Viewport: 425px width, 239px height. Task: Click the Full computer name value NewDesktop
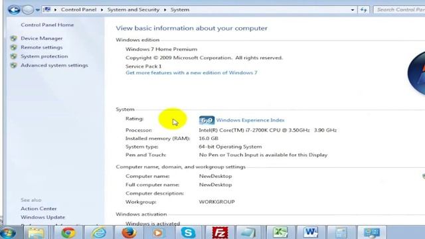[215, 185]
